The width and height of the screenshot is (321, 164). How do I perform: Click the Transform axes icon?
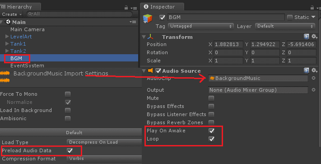pyautogui.click(x=151, y=37)
